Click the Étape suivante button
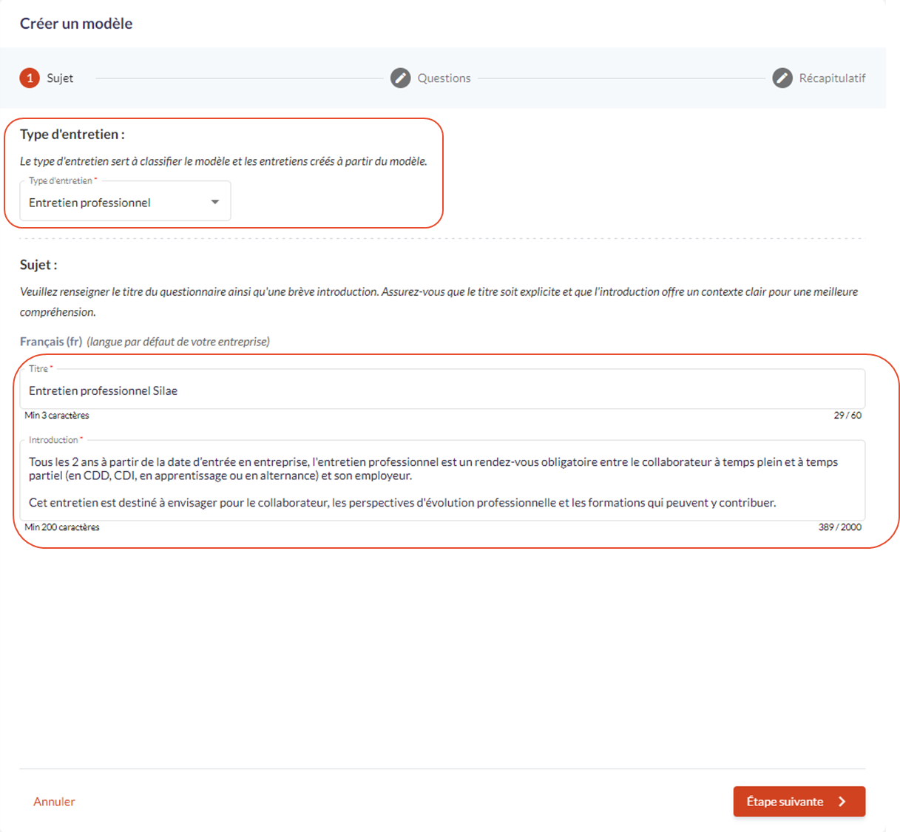The image size is (900, 832). tap(799, 801)
